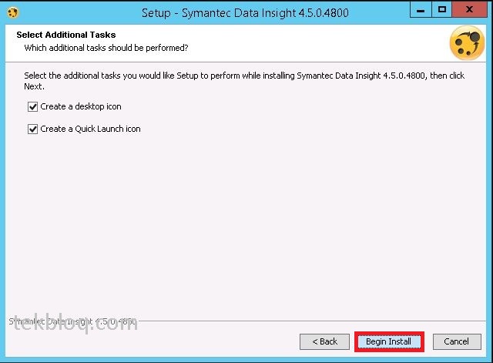Go back with the '< Back' button
Image resolution: width=493 pixels, height=363 pixels.
point(324,341)
